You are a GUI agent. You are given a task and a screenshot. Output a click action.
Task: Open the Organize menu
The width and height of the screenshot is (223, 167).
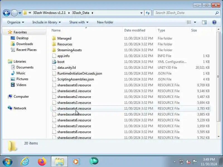tap(16, 22)
